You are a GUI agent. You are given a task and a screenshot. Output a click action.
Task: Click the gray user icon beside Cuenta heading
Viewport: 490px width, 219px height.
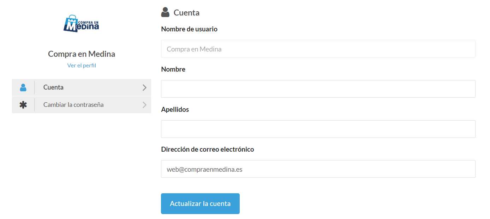point(165,12)
